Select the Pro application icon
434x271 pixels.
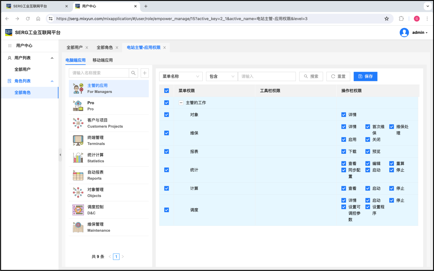pos(78,106)
